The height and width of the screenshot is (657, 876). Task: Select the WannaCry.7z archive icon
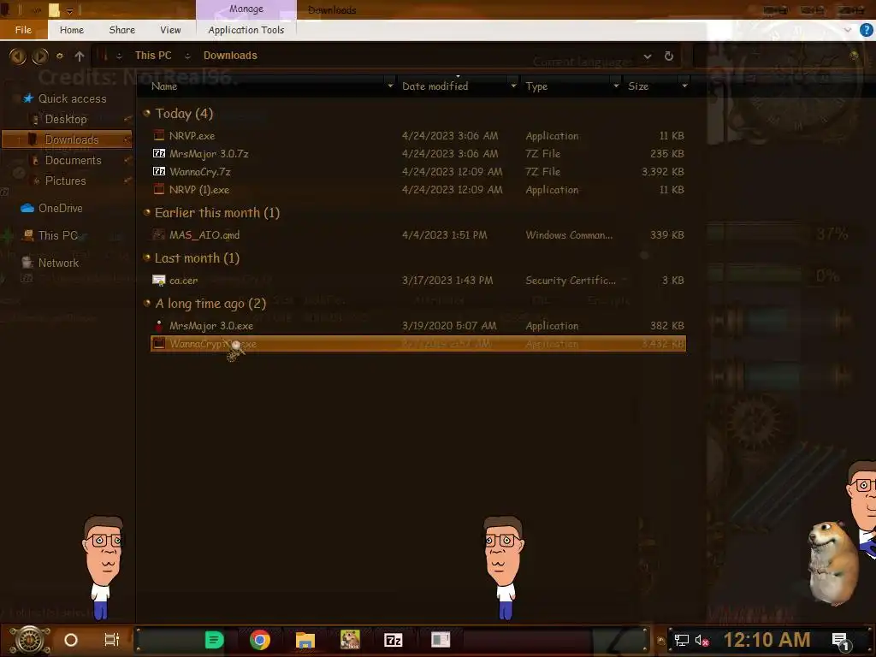[x=159, y=171]
